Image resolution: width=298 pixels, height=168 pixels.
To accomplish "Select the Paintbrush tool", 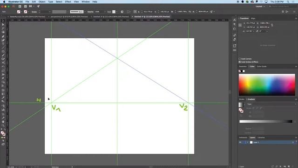I will pyautogui.click(x=3, y=55).
